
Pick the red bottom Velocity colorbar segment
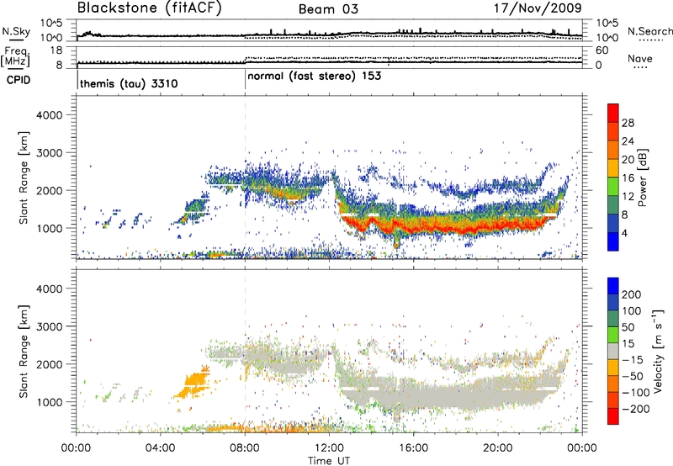pos(613,416)
